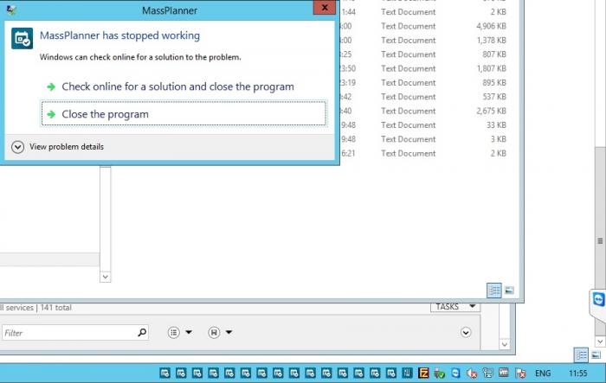Open the dropdown arrow next to list icon

point(189,332)
